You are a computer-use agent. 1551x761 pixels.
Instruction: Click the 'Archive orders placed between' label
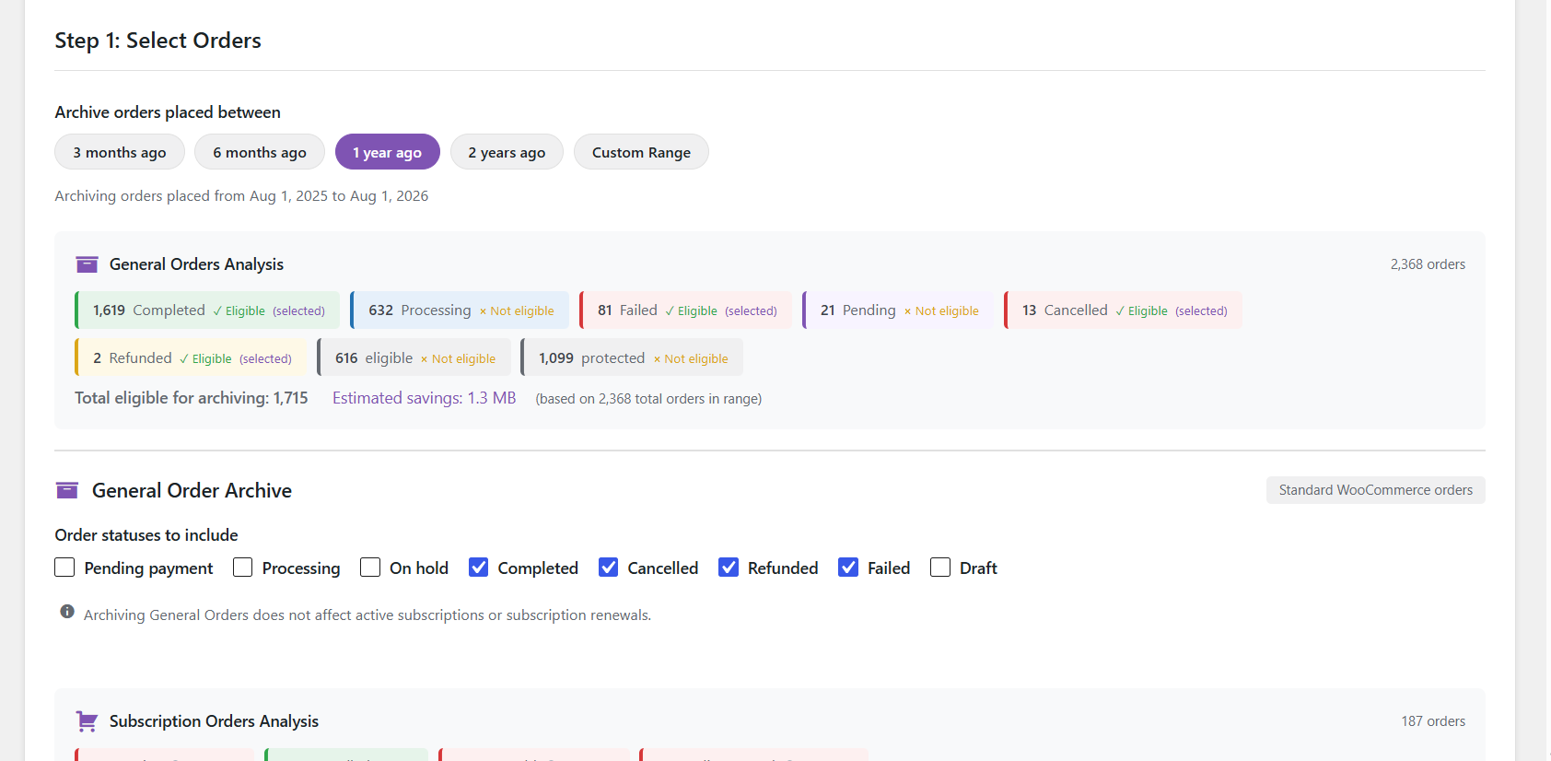(168, 112)
